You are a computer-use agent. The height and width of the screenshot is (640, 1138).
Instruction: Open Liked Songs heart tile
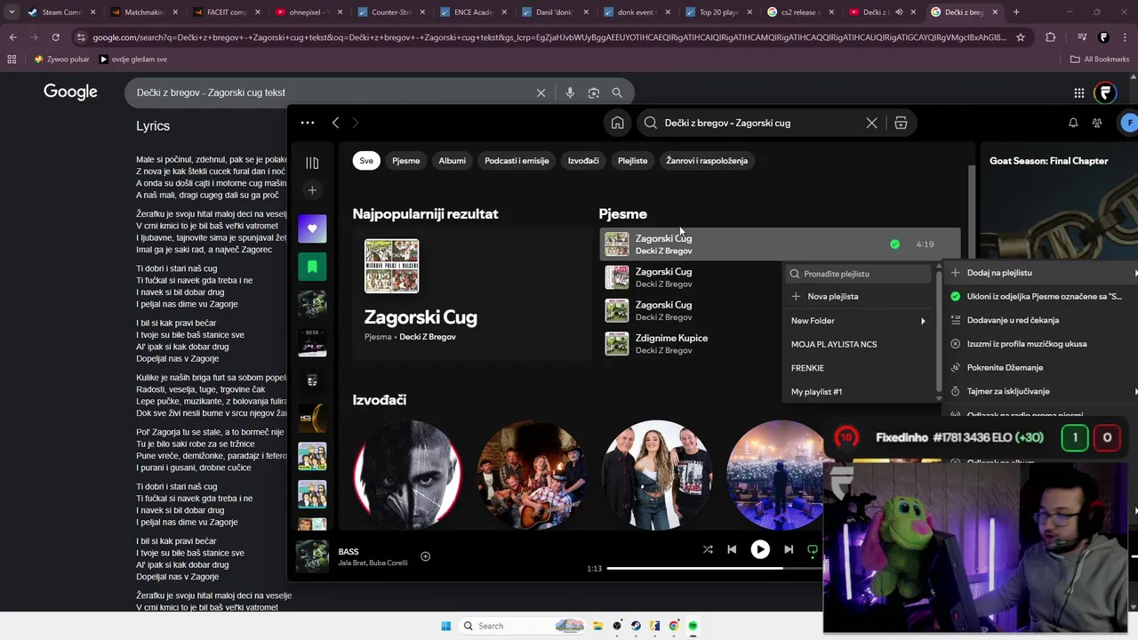point(312,228)
